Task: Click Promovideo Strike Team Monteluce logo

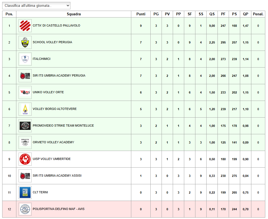Action: pos(25,126)
